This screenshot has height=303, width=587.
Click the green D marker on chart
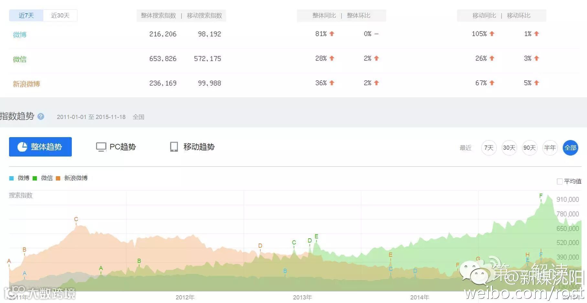tap(310, 241)
